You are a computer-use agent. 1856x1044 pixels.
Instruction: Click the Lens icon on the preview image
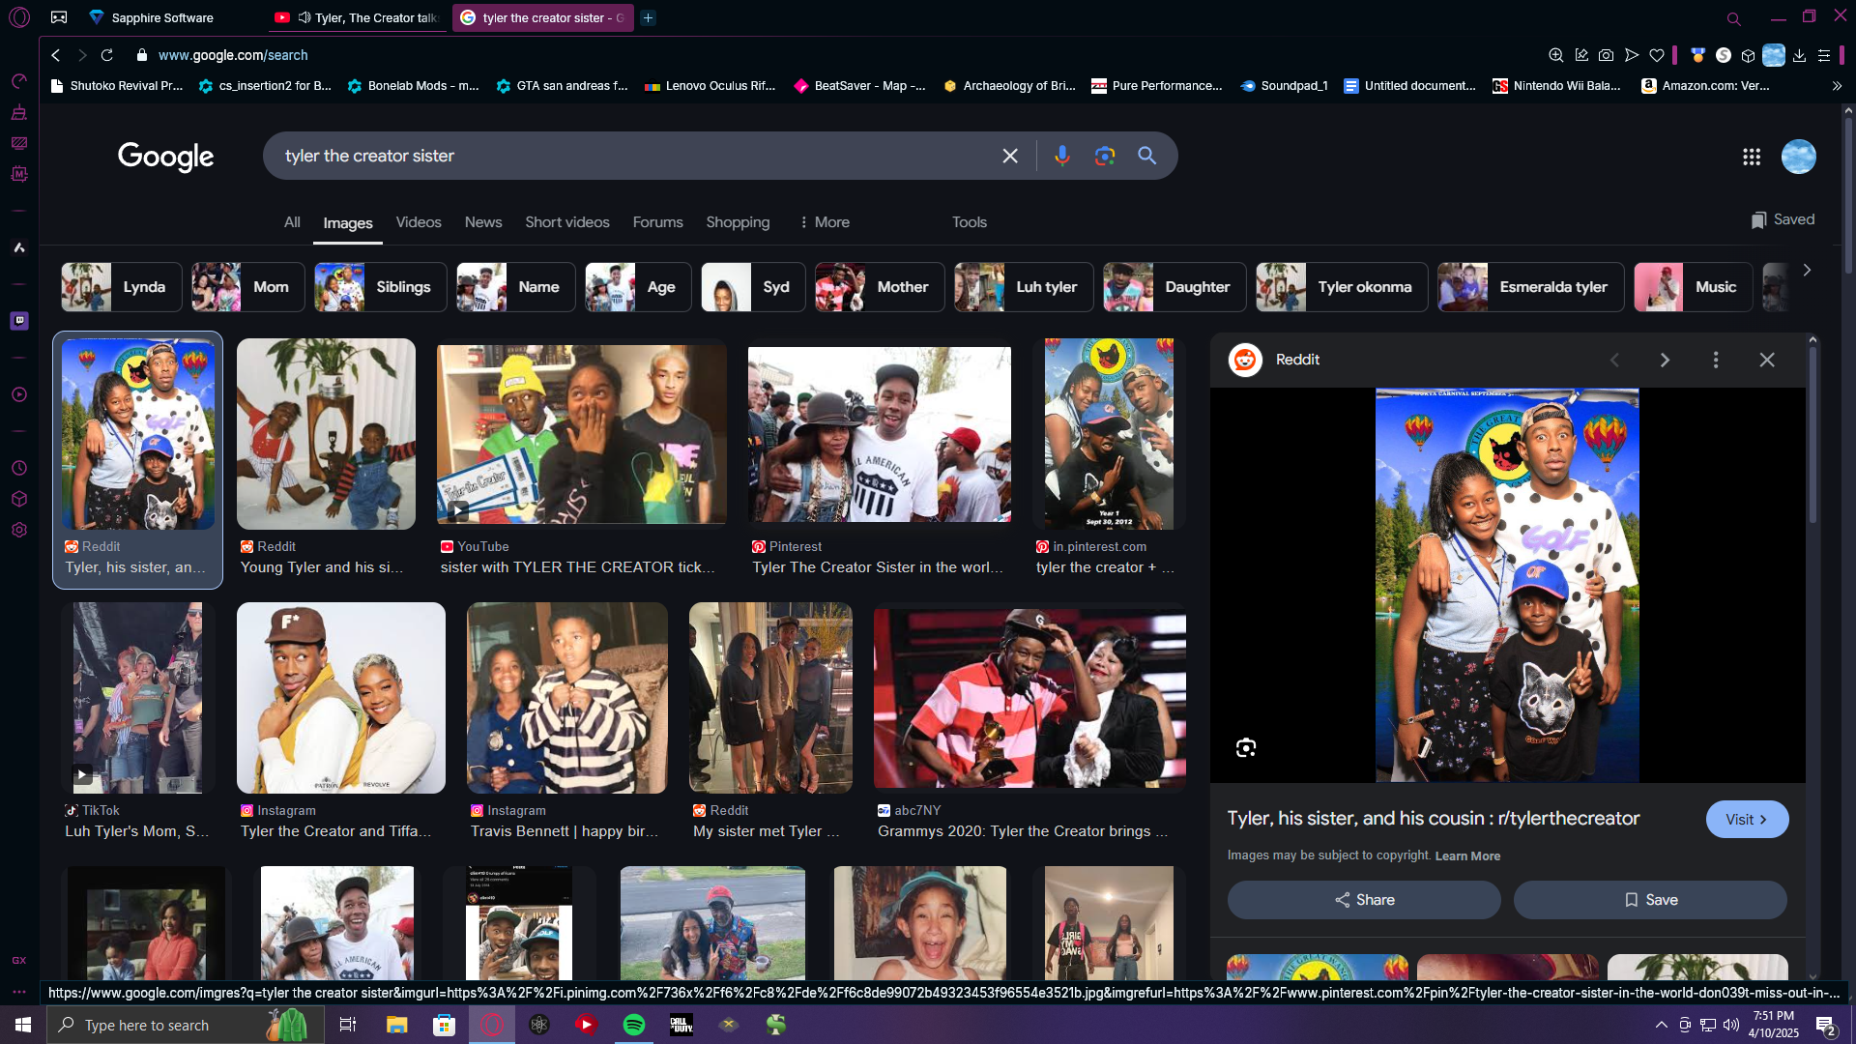pyautogui.click(x=1245, y=747)
